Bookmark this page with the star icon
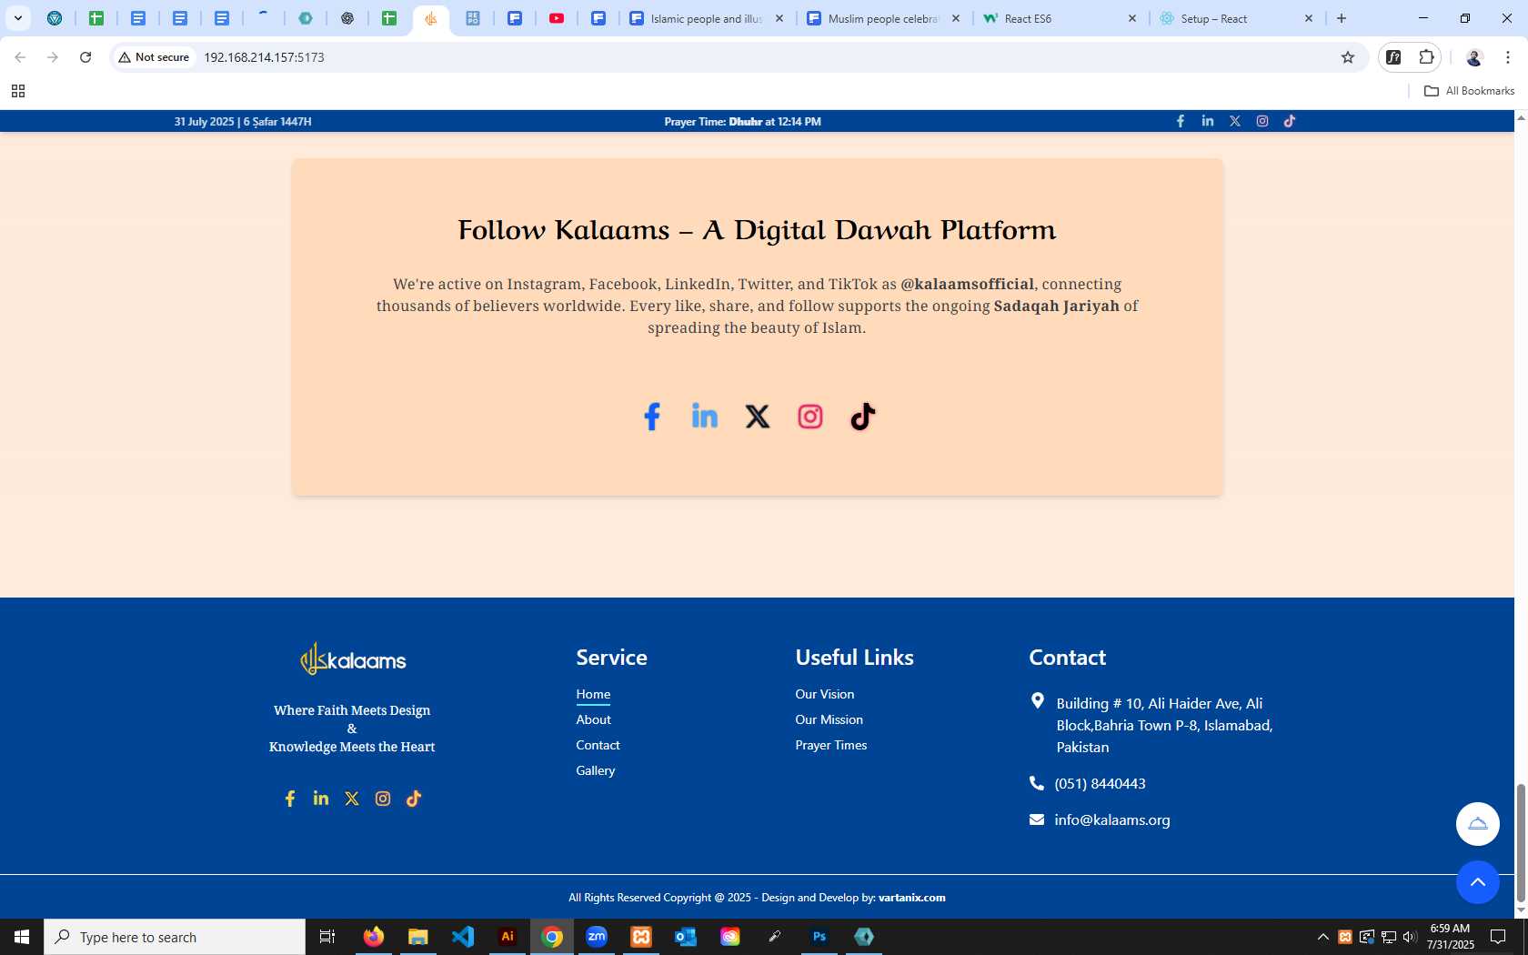 click(x=1348, y=57)
